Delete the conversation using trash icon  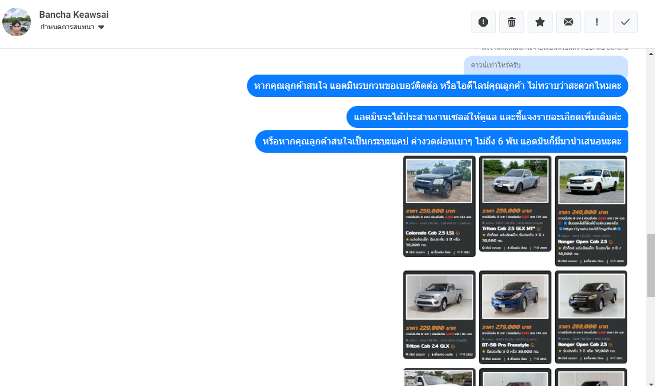pyautogui.click(x=511, y=22)
